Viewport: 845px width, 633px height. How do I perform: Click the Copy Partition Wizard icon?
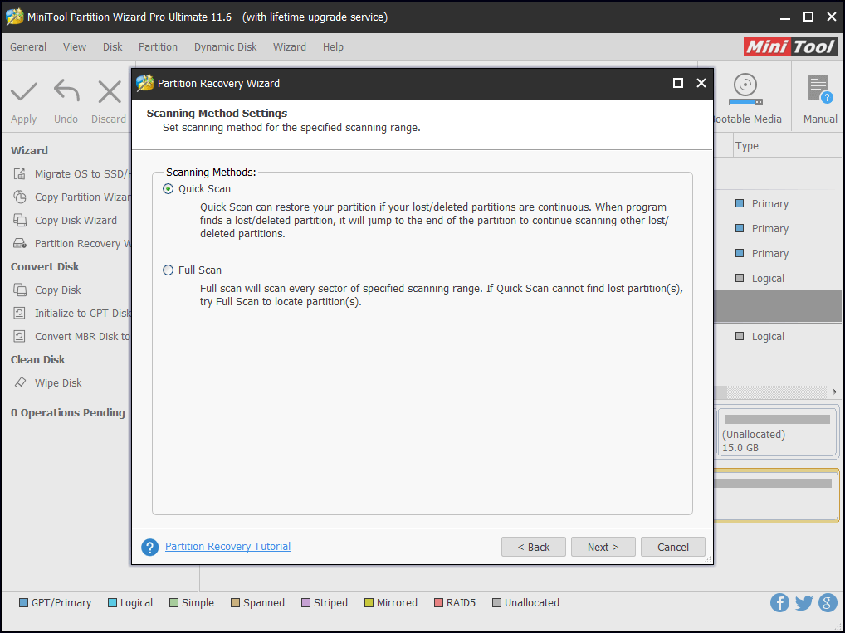tap(20, 197)
